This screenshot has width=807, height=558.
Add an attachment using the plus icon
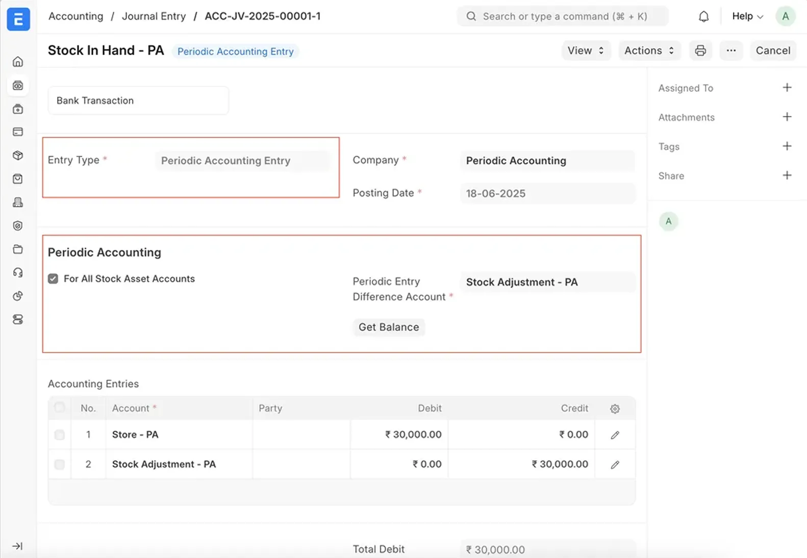tap(787, 117)
